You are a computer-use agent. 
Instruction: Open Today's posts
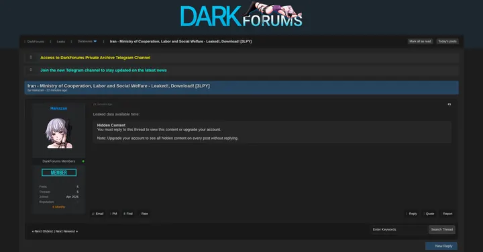tap(447, 42)
